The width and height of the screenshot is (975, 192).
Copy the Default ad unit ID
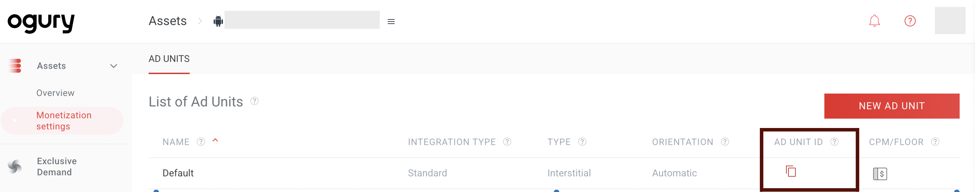[791, 171]
